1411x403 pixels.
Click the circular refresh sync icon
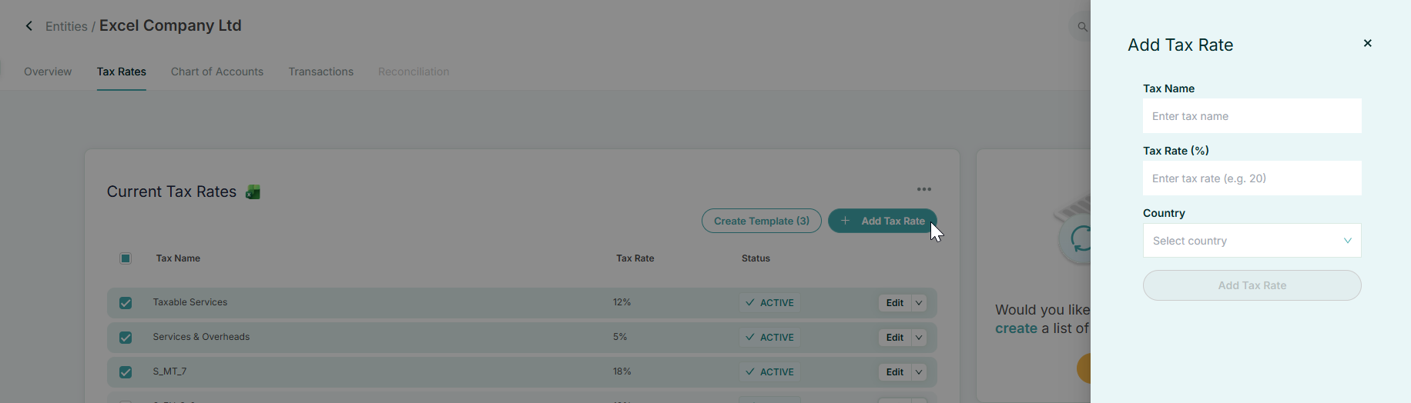tap(1080, 238)
